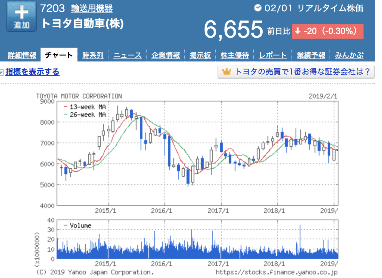Open the 輸送用機器 sector link
The image size is (382, 278).
[x=92, y=9]
